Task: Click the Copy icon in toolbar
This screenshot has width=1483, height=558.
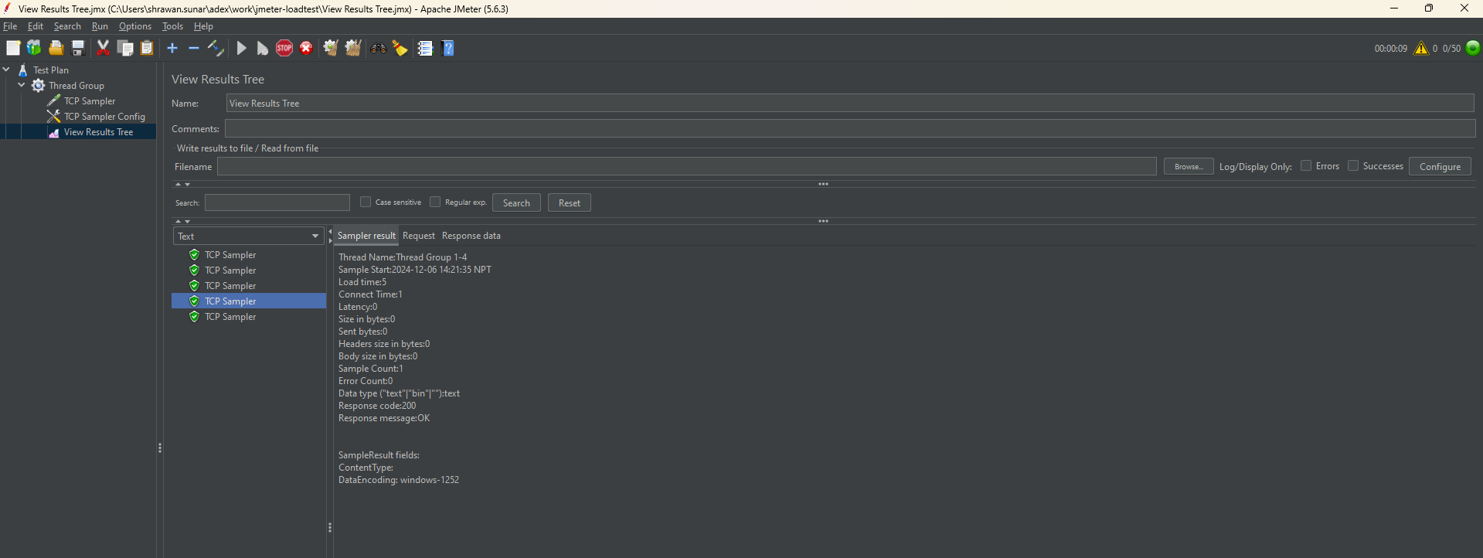Action: tap(125, 48)
